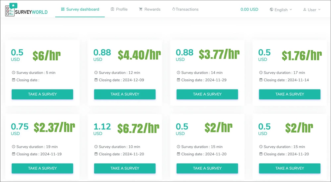Take the 10 min survey

pyautogui.click(x=125, y=168)
